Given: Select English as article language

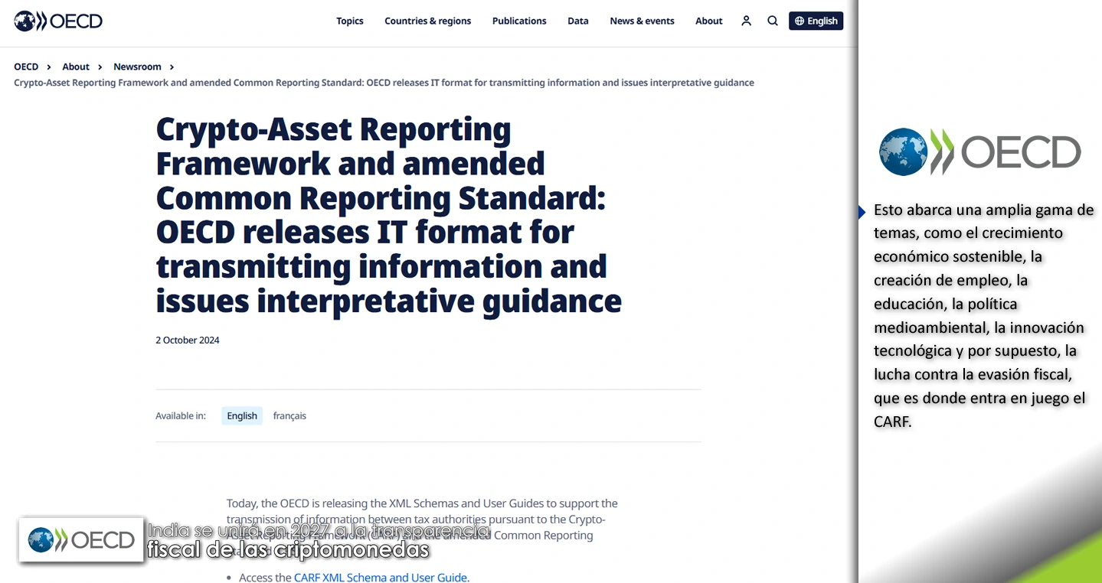Looking at the screenshot, I should [242, 415].
